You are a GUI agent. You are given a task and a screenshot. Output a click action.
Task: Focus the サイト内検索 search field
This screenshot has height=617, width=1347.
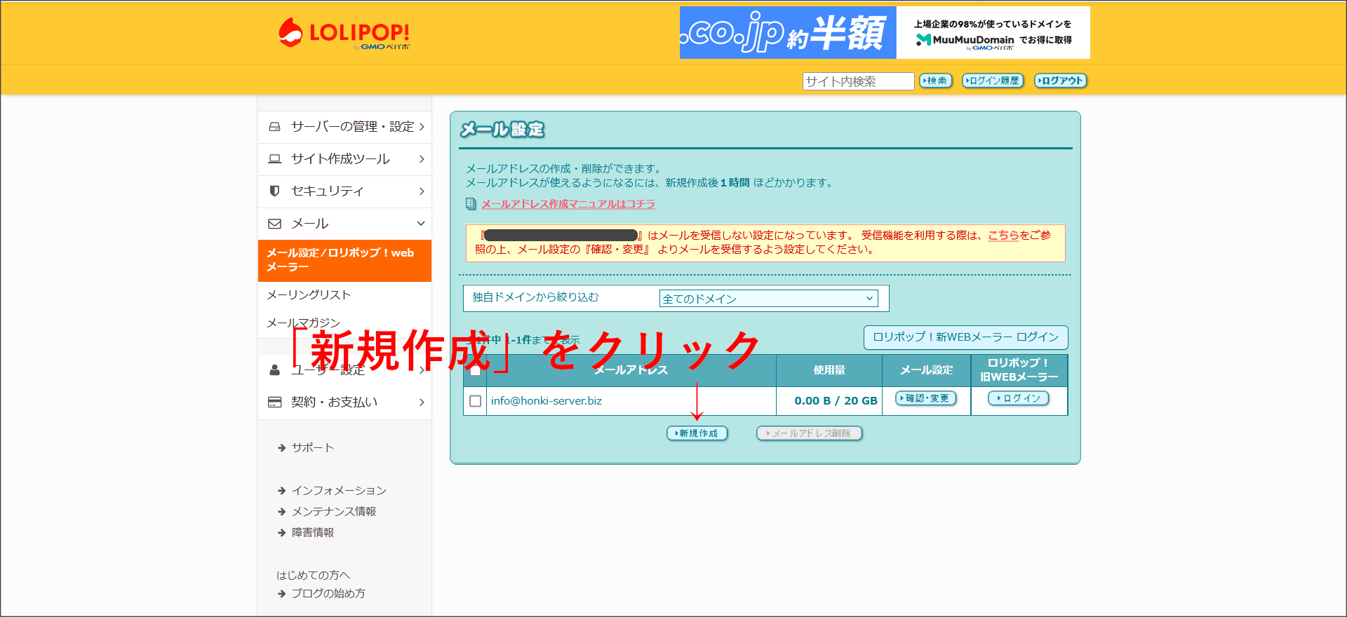click(x=858, y=81)
